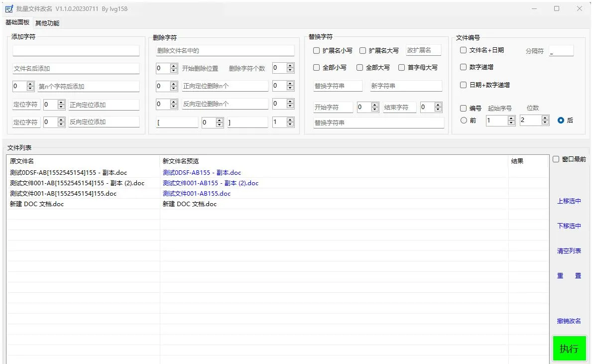
Task: Enable 文件名+日期 numbering option
Action: tap(464, 50)
